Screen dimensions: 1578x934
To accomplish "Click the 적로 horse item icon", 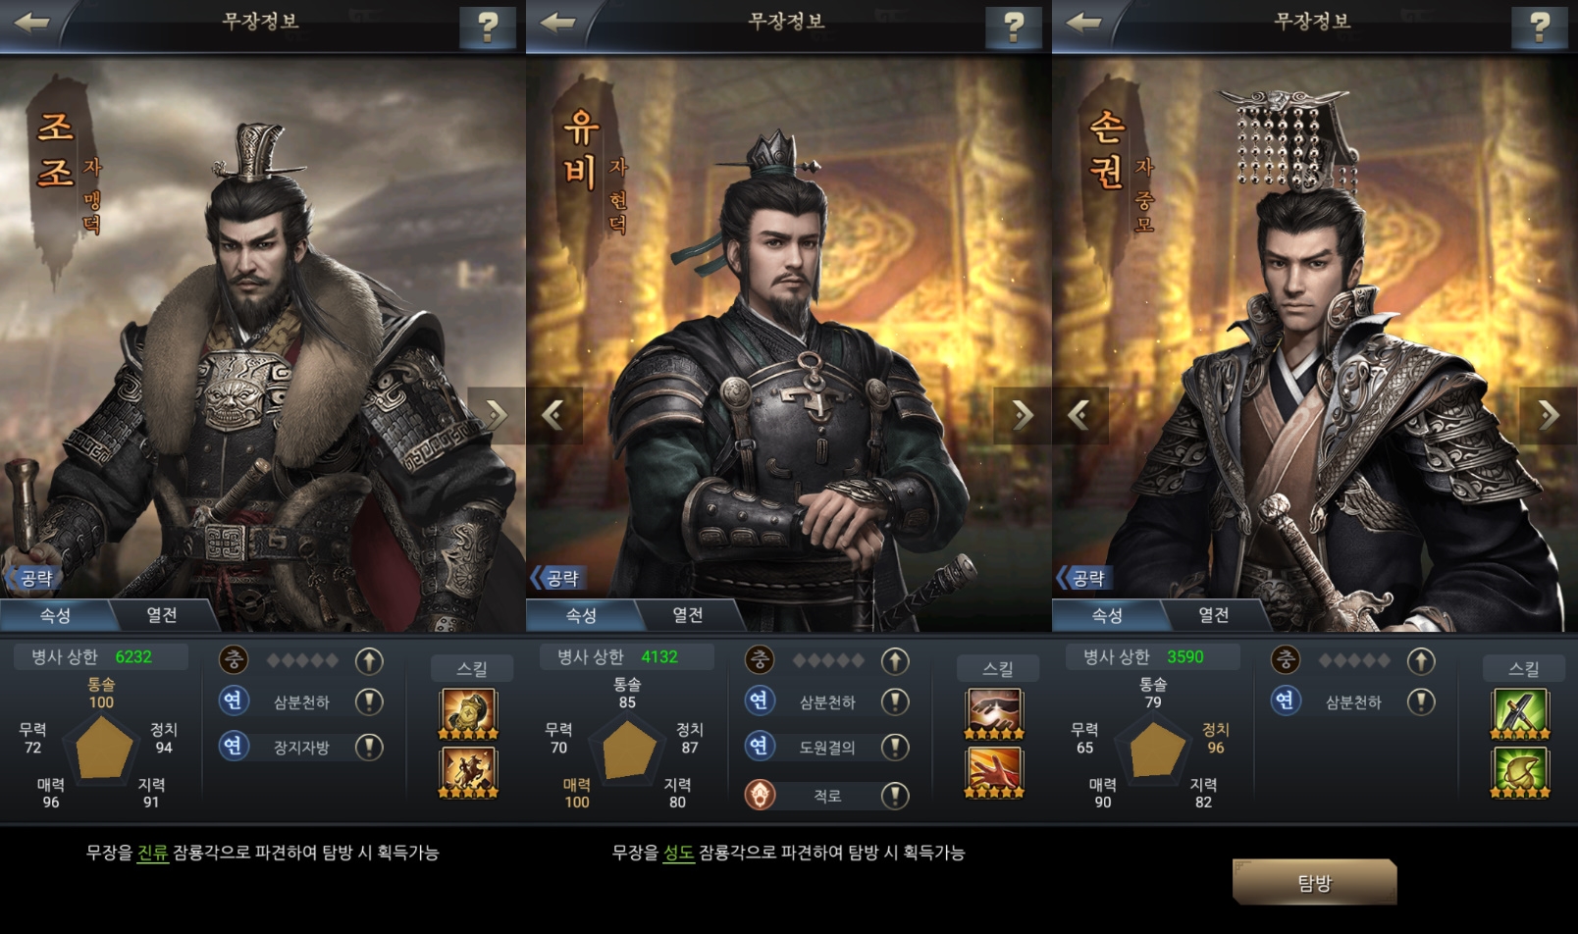I will tap(760, 795).
